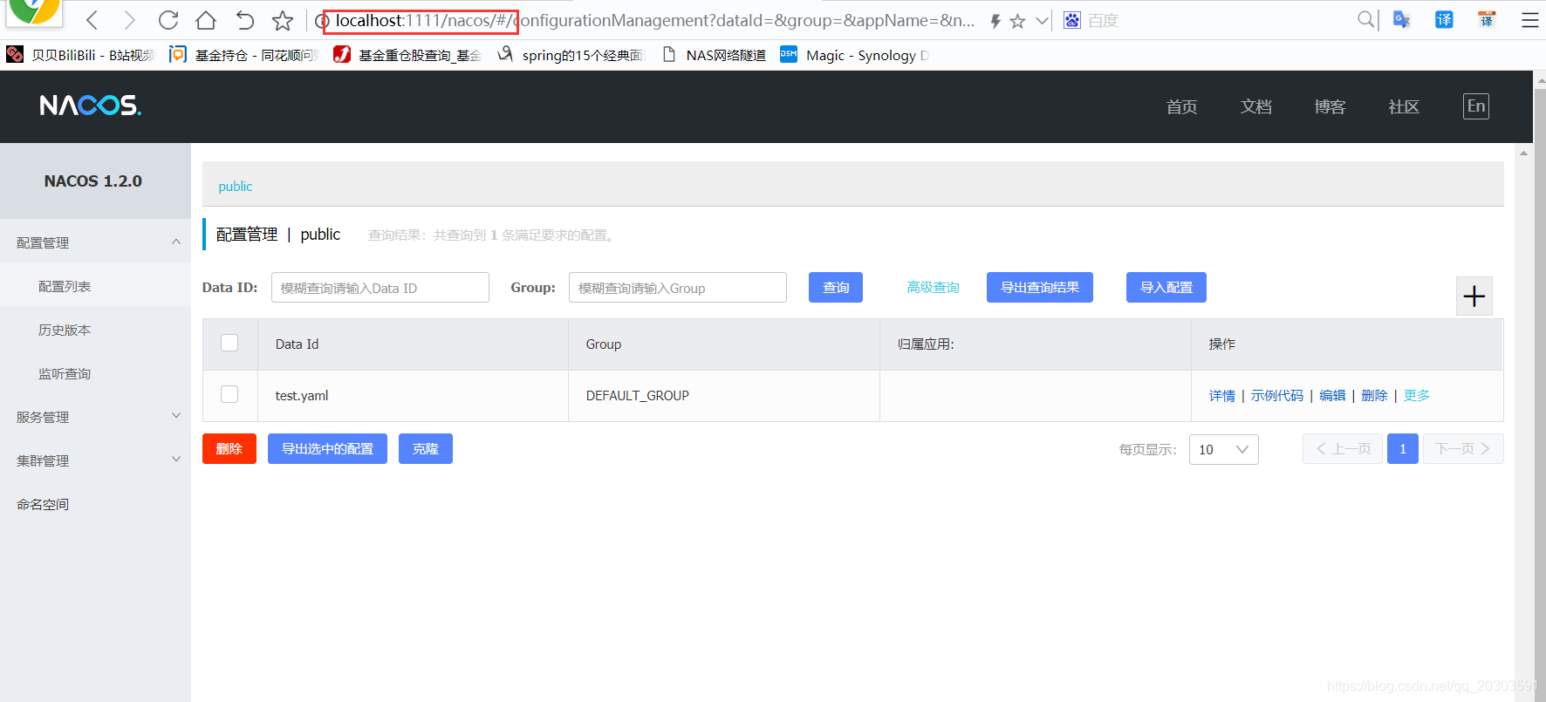Open 基金持仓 同花顺 bookmark
The height and width of the screenshot is (702, 1546).
[x=242, y=55]
